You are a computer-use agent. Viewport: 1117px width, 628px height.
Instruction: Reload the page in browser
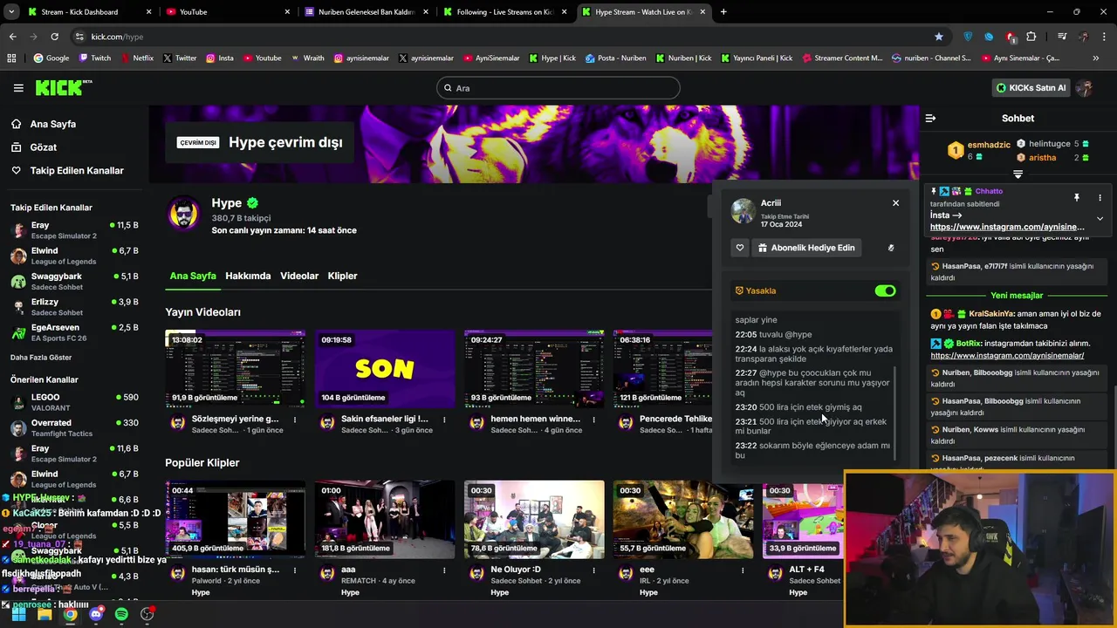[x=54, y=37]
